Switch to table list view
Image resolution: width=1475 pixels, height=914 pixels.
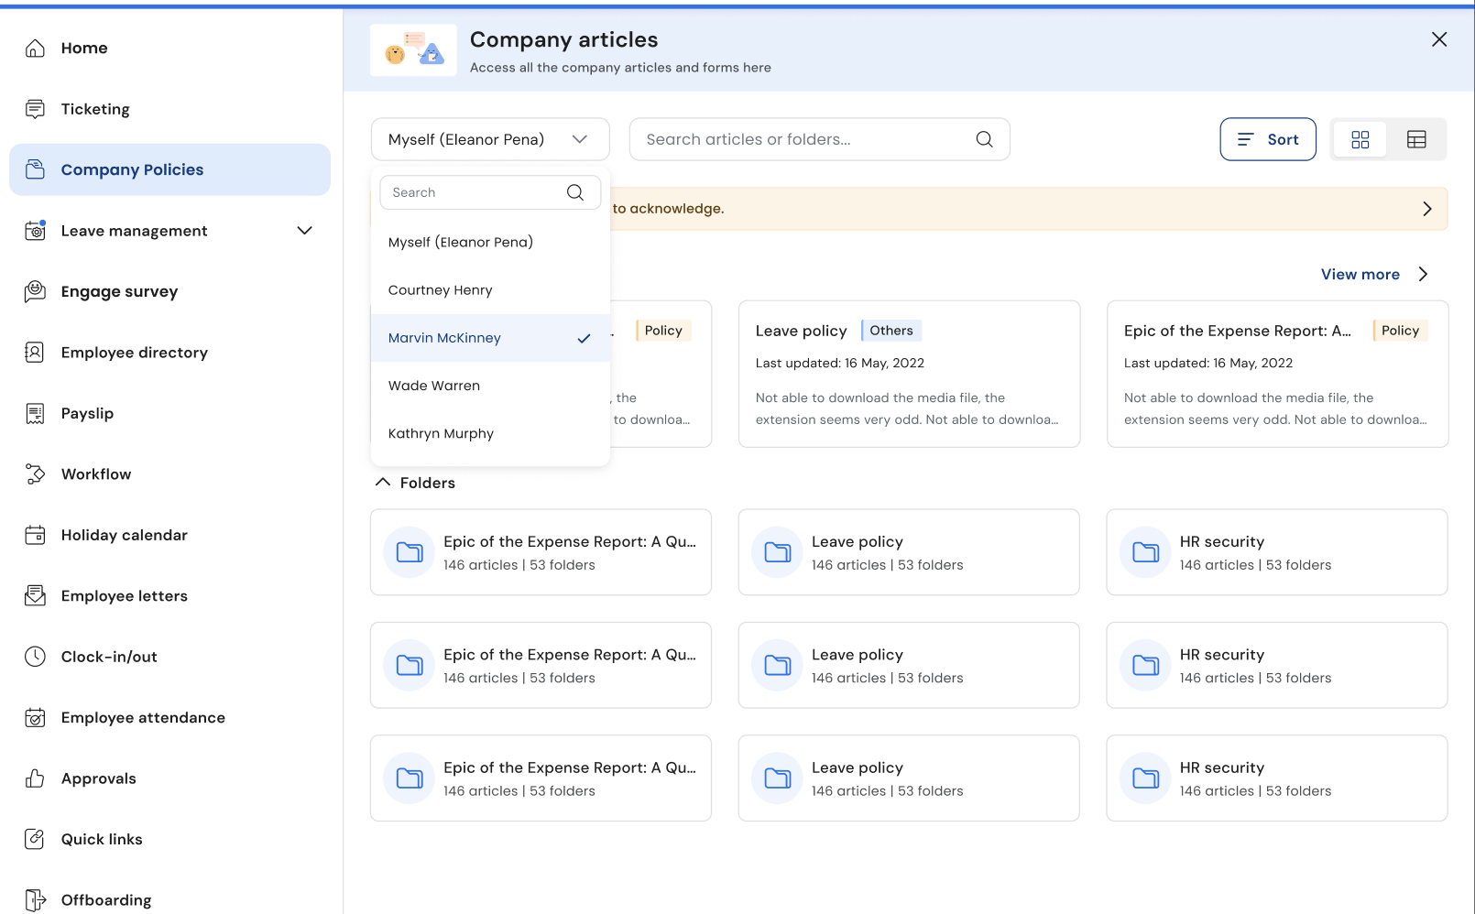[1416, 139]
